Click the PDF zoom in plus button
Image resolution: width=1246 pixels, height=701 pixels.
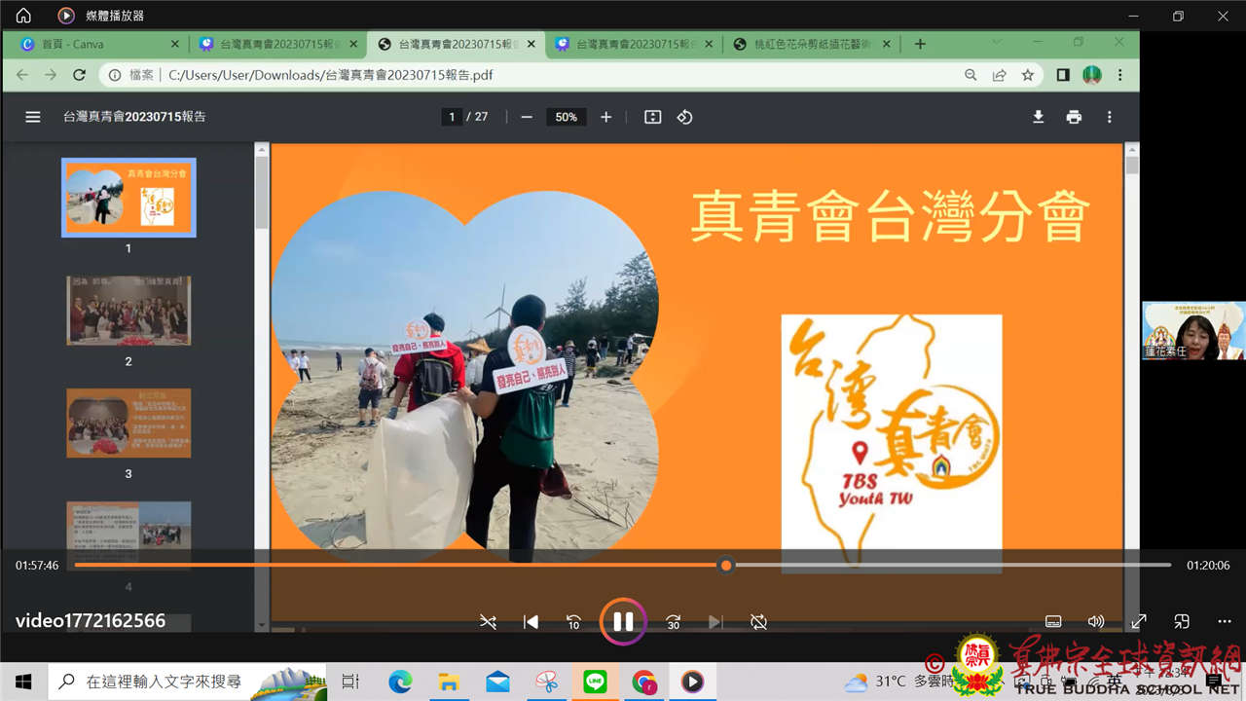(x=606, y=117)
